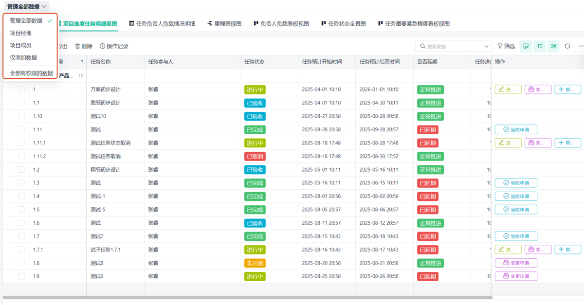
Task: Click 验收申请 in row 1.4
Action: 516,196
